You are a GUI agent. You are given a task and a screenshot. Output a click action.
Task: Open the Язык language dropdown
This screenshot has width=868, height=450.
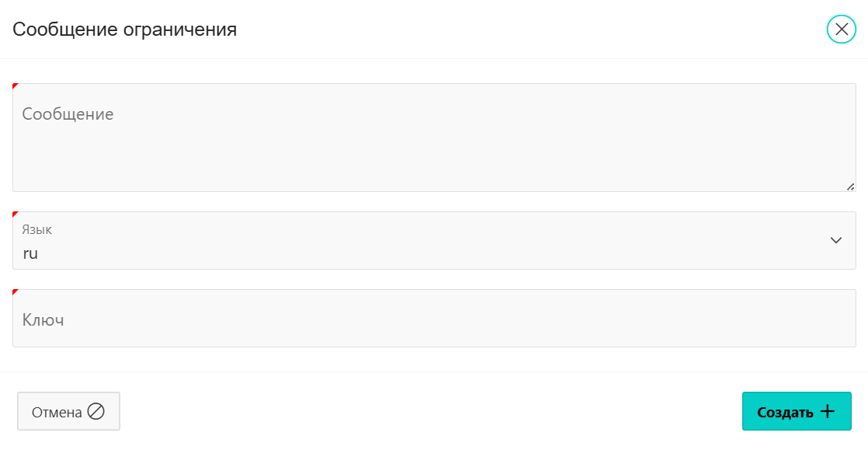[x=434, y=240]
